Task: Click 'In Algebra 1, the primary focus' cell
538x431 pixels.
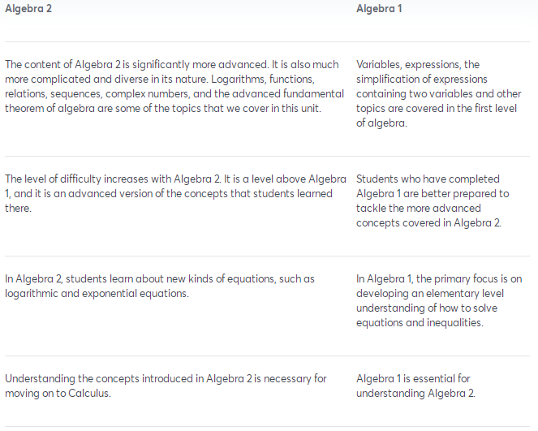Action: [439, 300]
